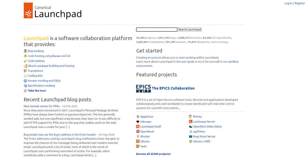The width and height of the screenshot is (308, 160).
Task: Click the EPICS project logo
Action: click(143, 88)
